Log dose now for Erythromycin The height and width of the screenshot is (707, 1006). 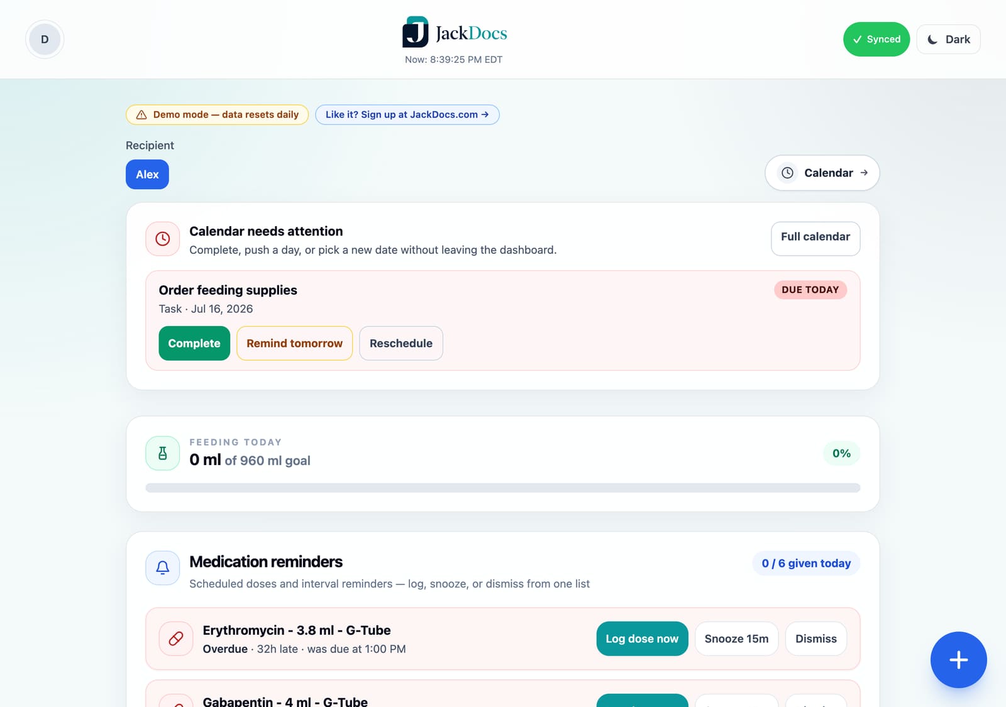click(642, 638)
